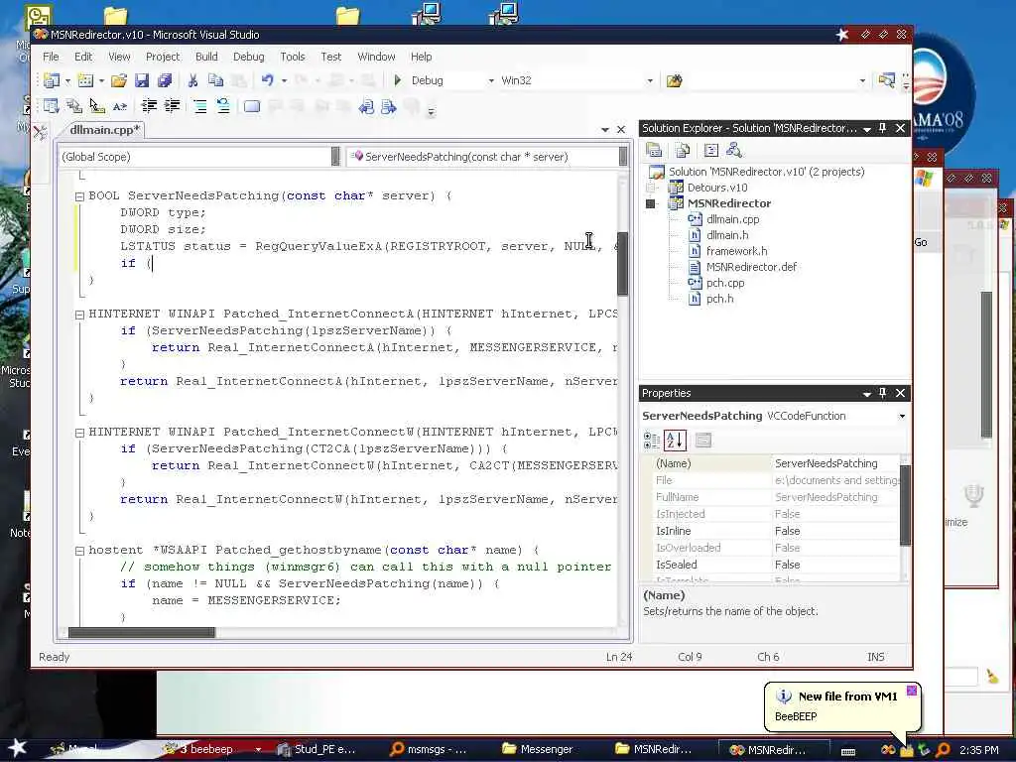This screenshot has height=762, width=1016.
Task: Collapse the Patched_InternetConnectA function outline
Action: click(x=79, y=315)
